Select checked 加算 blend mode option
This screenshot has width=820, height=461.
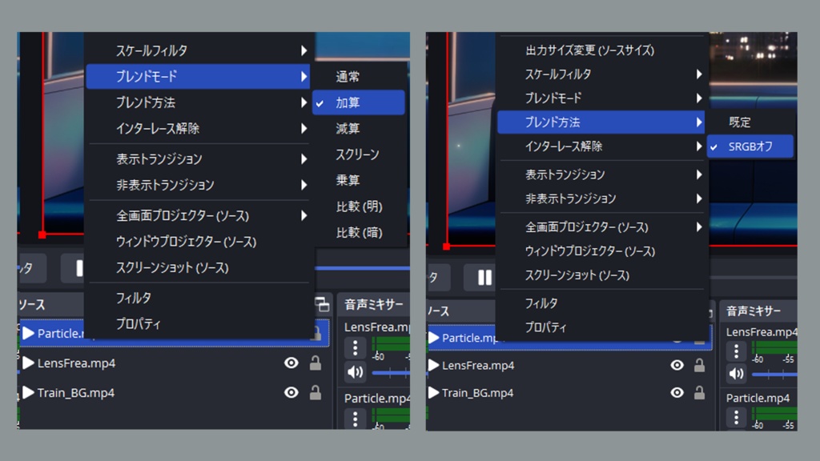(359, 102)
